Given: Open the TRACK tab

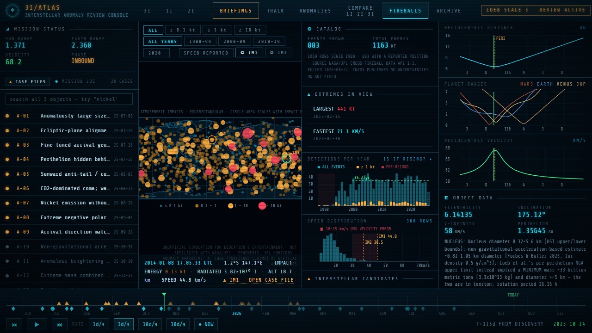Looking at the screenshot, I should coord(276,11).
